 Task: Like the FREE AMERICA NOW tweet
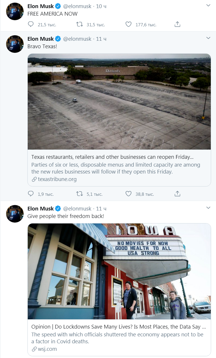coord(129,25)
